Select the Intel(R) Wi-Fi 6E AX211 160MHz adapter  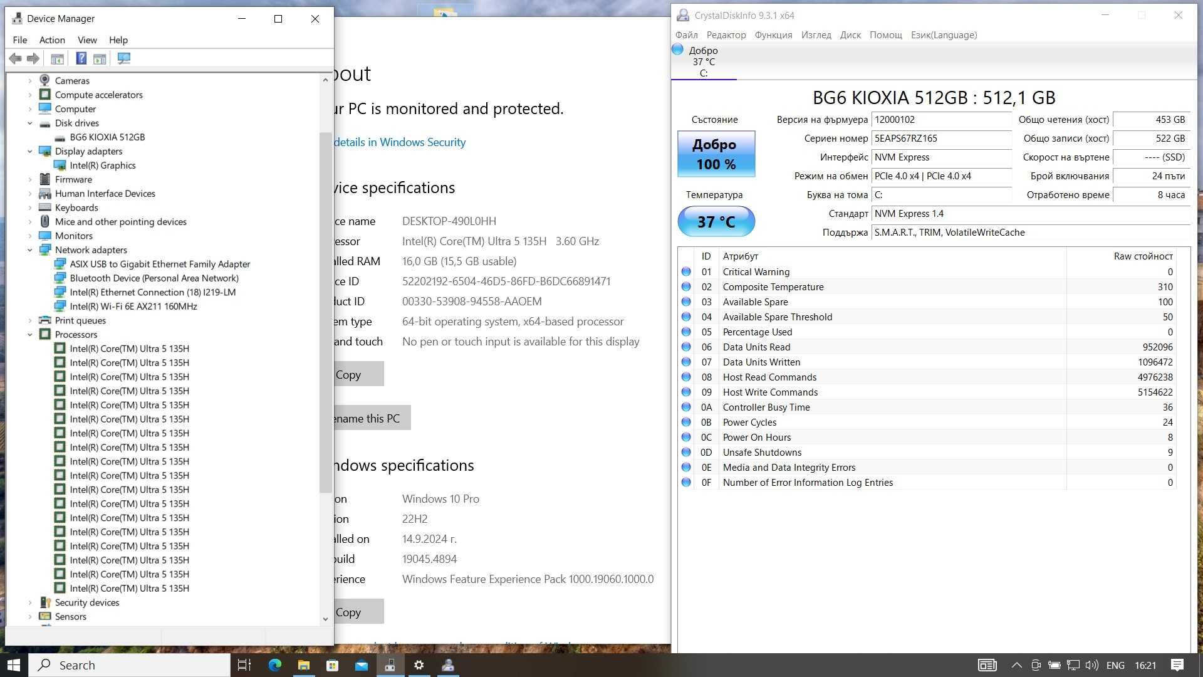tap(133, 306)
